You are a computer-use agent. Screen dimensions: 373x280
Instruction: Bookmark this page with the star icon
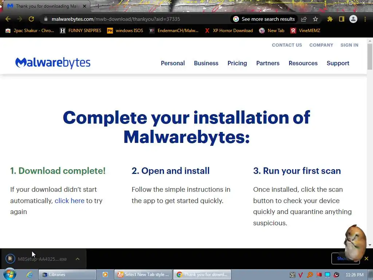point(315,19)
